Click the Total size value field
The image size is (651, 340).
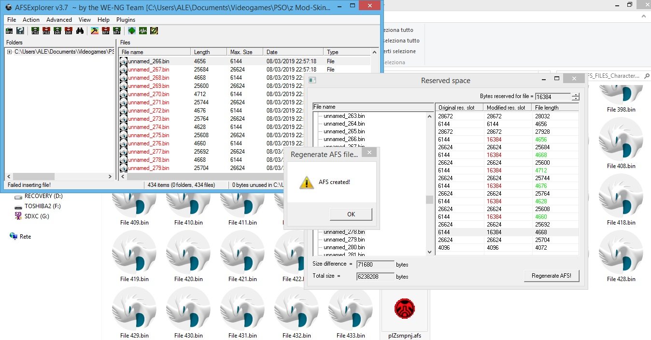click(375, 277)
